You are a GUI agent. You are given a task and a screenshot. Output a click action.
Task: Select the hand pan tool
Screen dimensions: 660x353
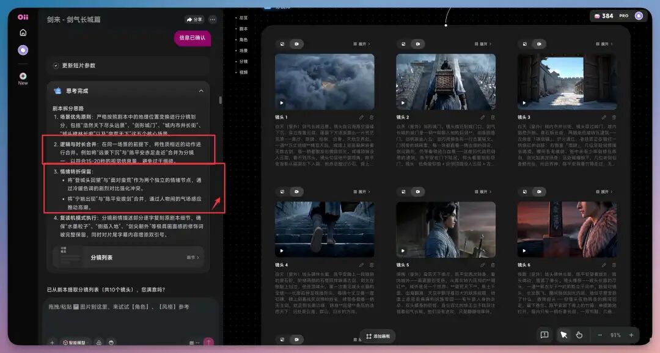tap(579, 335)
